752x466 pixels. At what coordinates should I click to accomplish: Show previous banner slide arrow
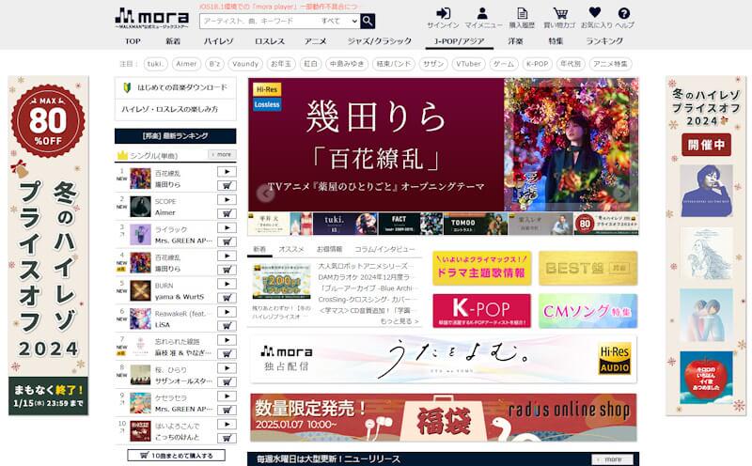pos(265,193)
